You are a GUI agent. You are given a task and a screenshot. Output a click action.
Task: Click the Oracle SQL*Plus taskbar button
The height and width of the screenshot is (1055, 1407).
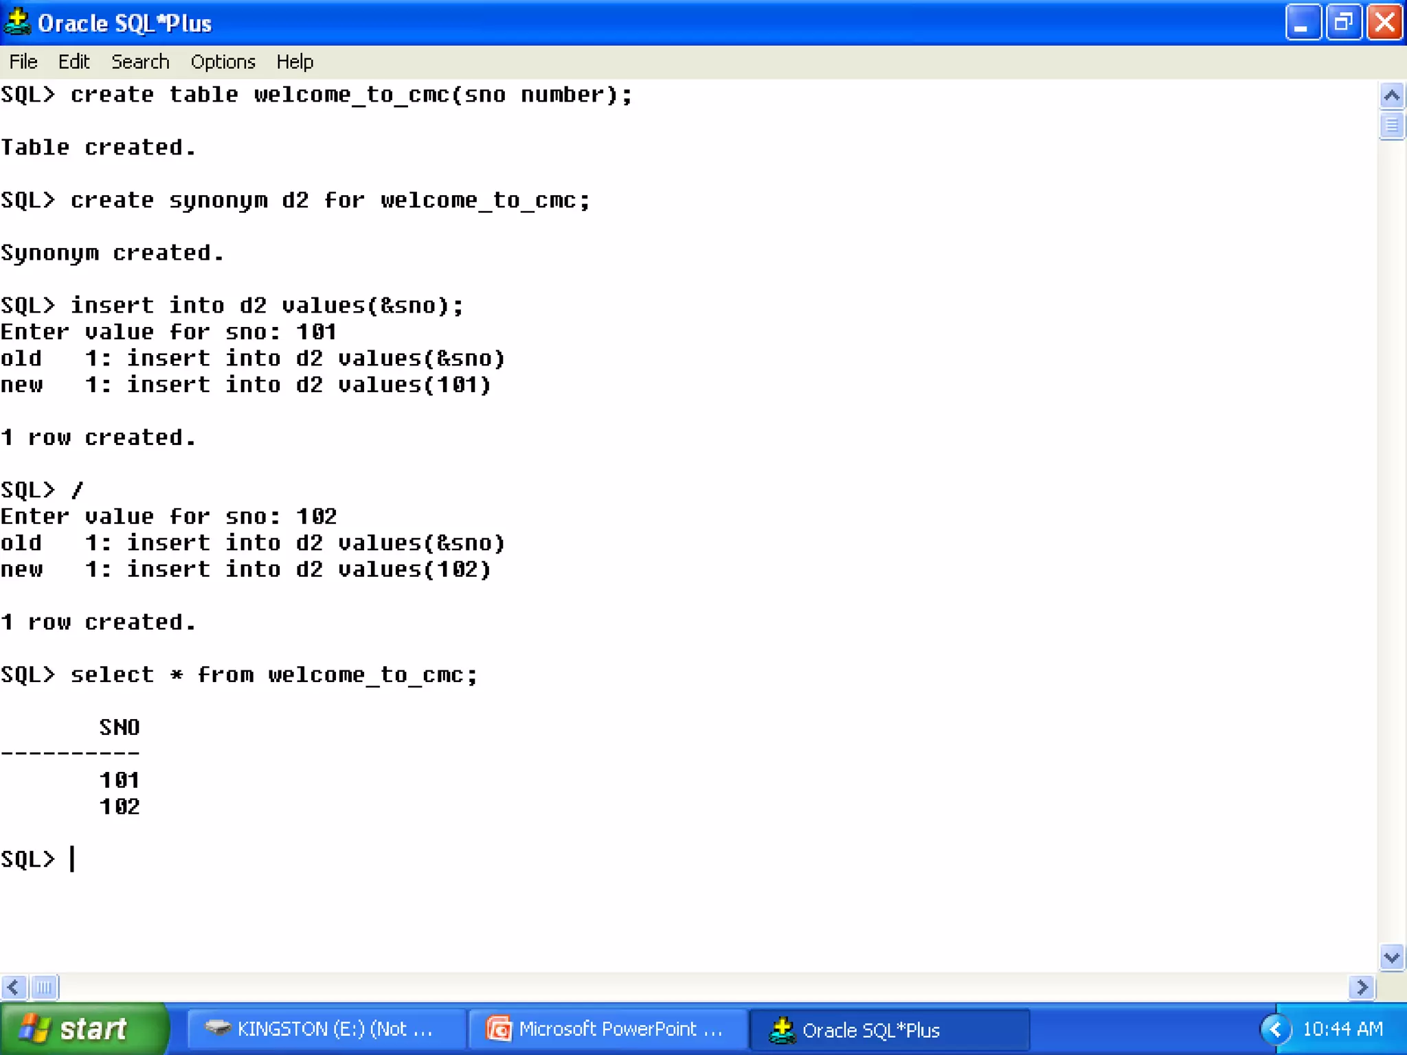point(889,1030)
